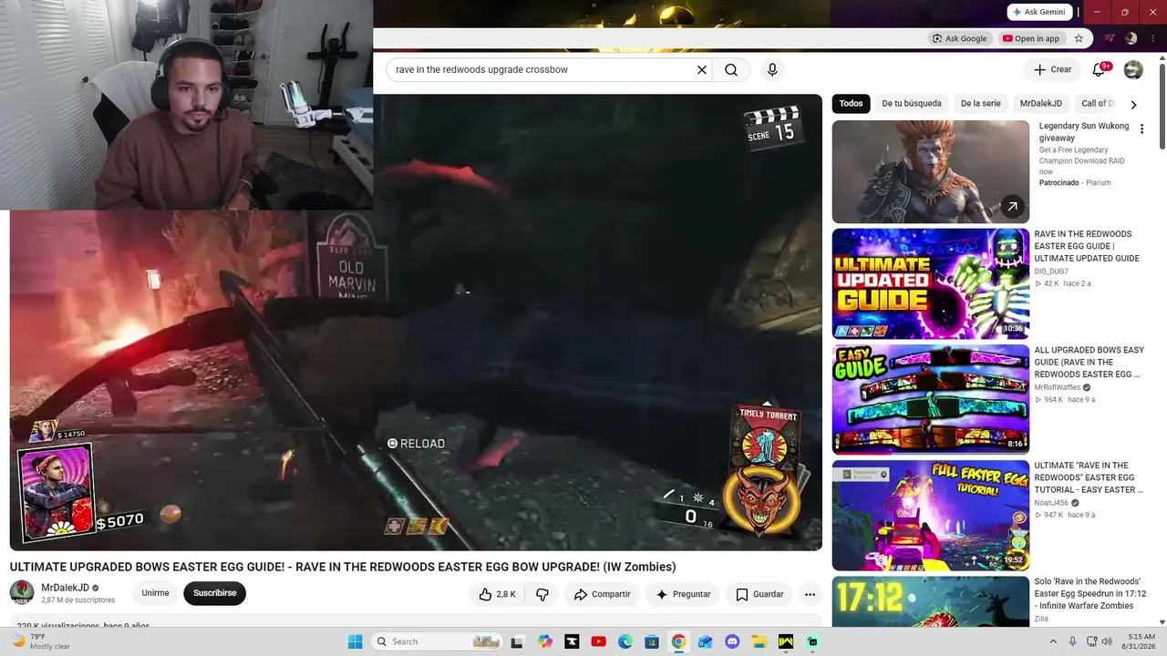Open the Windows Start menu

tap(356, 641)
